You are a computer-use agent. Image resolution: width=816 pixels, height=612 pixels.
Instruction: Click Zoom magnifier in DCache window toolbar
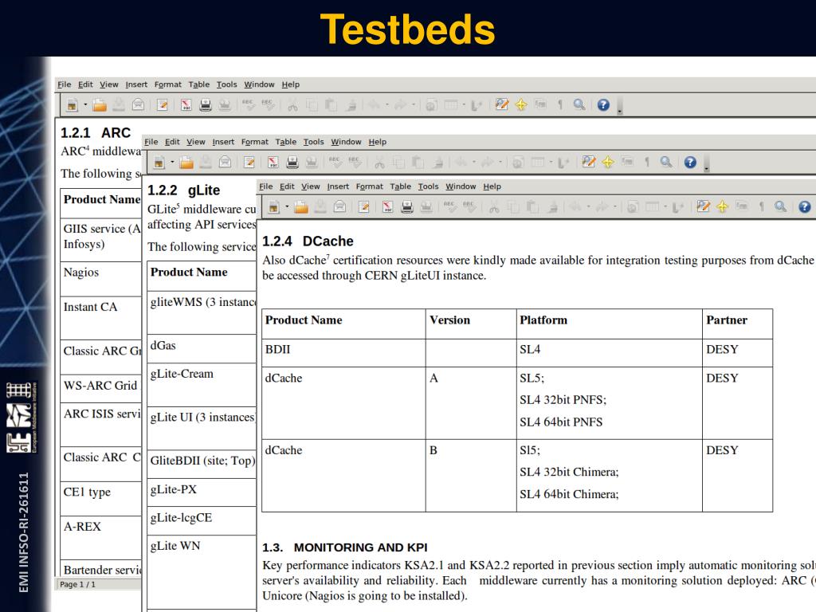(780, 207)
